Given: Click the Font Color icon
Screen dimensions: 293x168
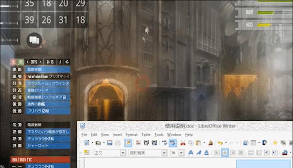Looking at the screenshot, I should pos(285,153).
